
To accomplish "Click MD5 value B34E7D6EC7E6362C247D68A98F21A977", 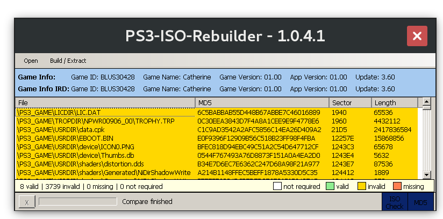I will click(x=259, y=164).
